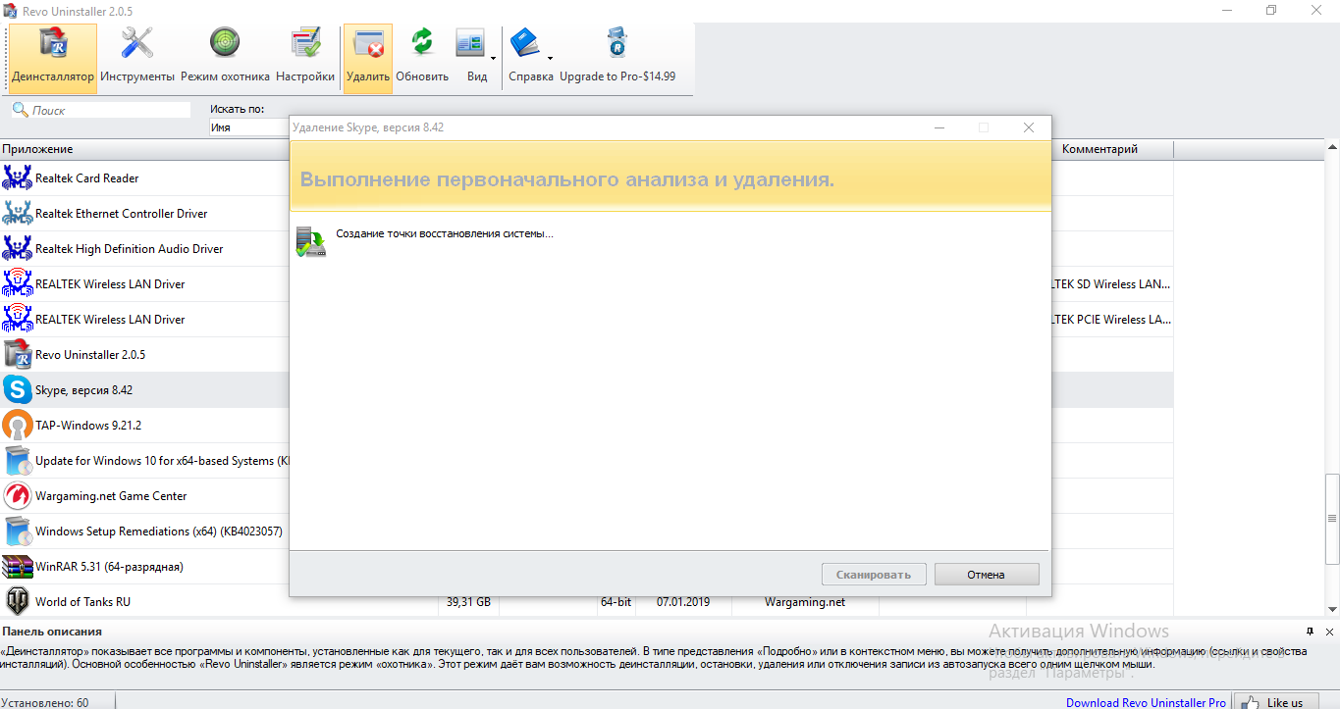Click Upgrade to Pro-$14.99 icon
The width and height of the screenshot is (1340, 709).
(x=617, y=43)
